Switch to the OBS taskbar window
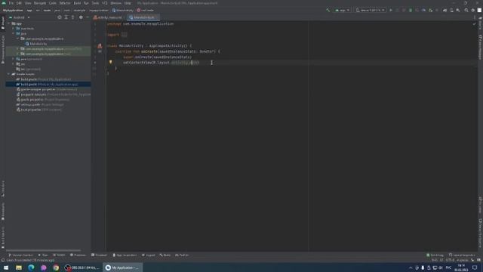 click(x=82, y=267)
